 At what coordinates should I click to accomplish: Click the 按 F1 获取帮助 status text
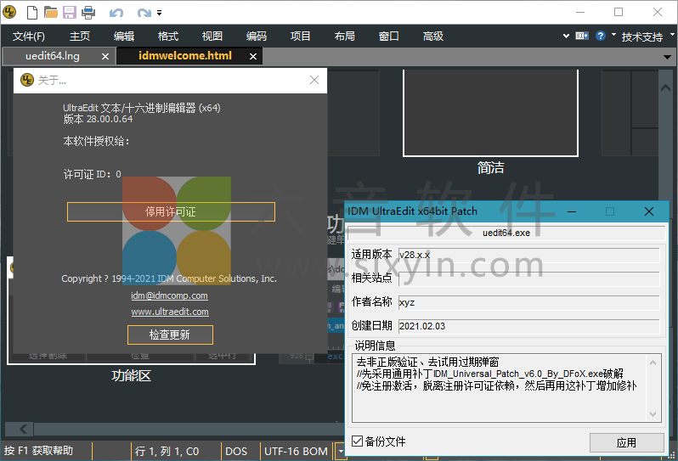coord(39,451)
